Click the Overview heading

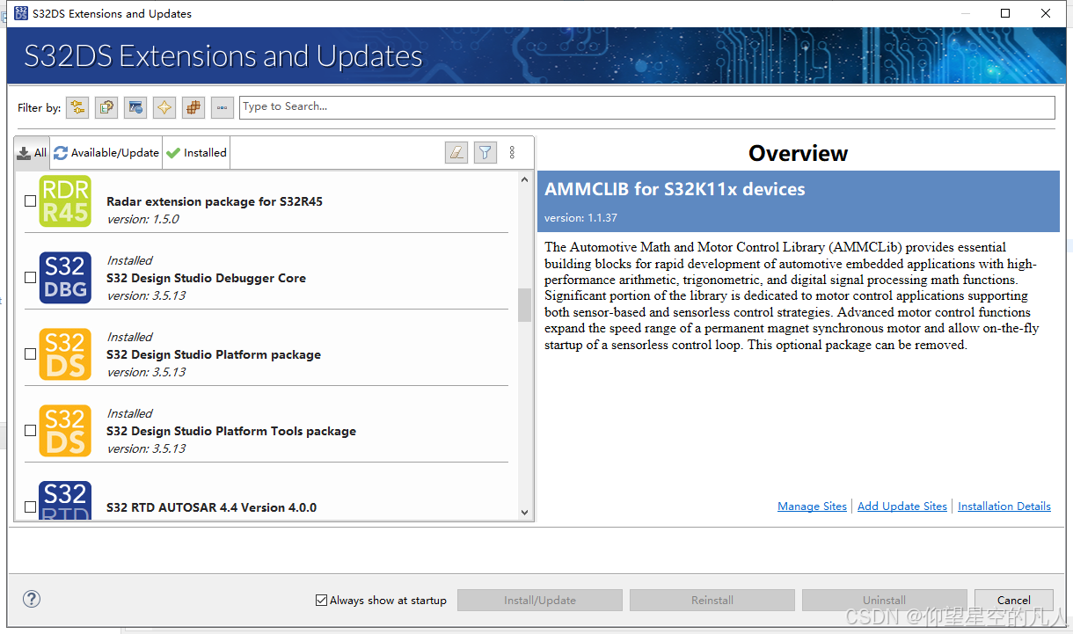pos(798,153)
